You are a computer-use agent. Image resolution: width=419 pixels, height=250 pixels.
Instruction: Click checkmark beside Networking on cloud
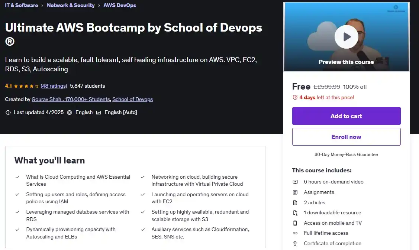143,177
